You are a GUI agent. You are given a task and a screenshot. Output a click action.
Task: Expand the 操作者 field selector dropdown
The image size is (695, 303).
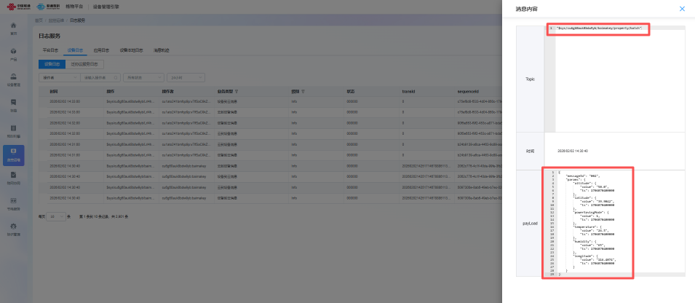(x=59, y=76)
